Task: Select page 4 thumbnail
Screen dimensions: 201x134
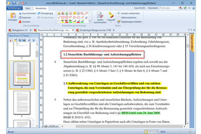Action: click(x=22, y=74)
